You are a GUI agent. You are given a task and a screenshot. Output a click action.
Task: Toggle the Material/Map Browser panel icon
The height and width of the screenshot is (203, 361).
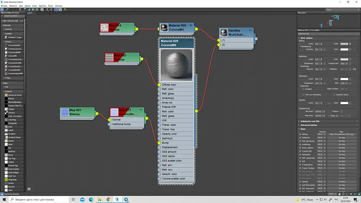click(x=56, y=10)
